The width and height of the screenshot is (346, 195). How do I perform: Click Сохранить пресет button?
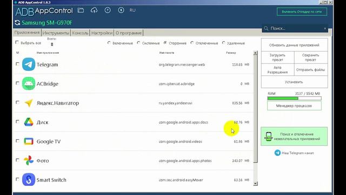(311, 57)
